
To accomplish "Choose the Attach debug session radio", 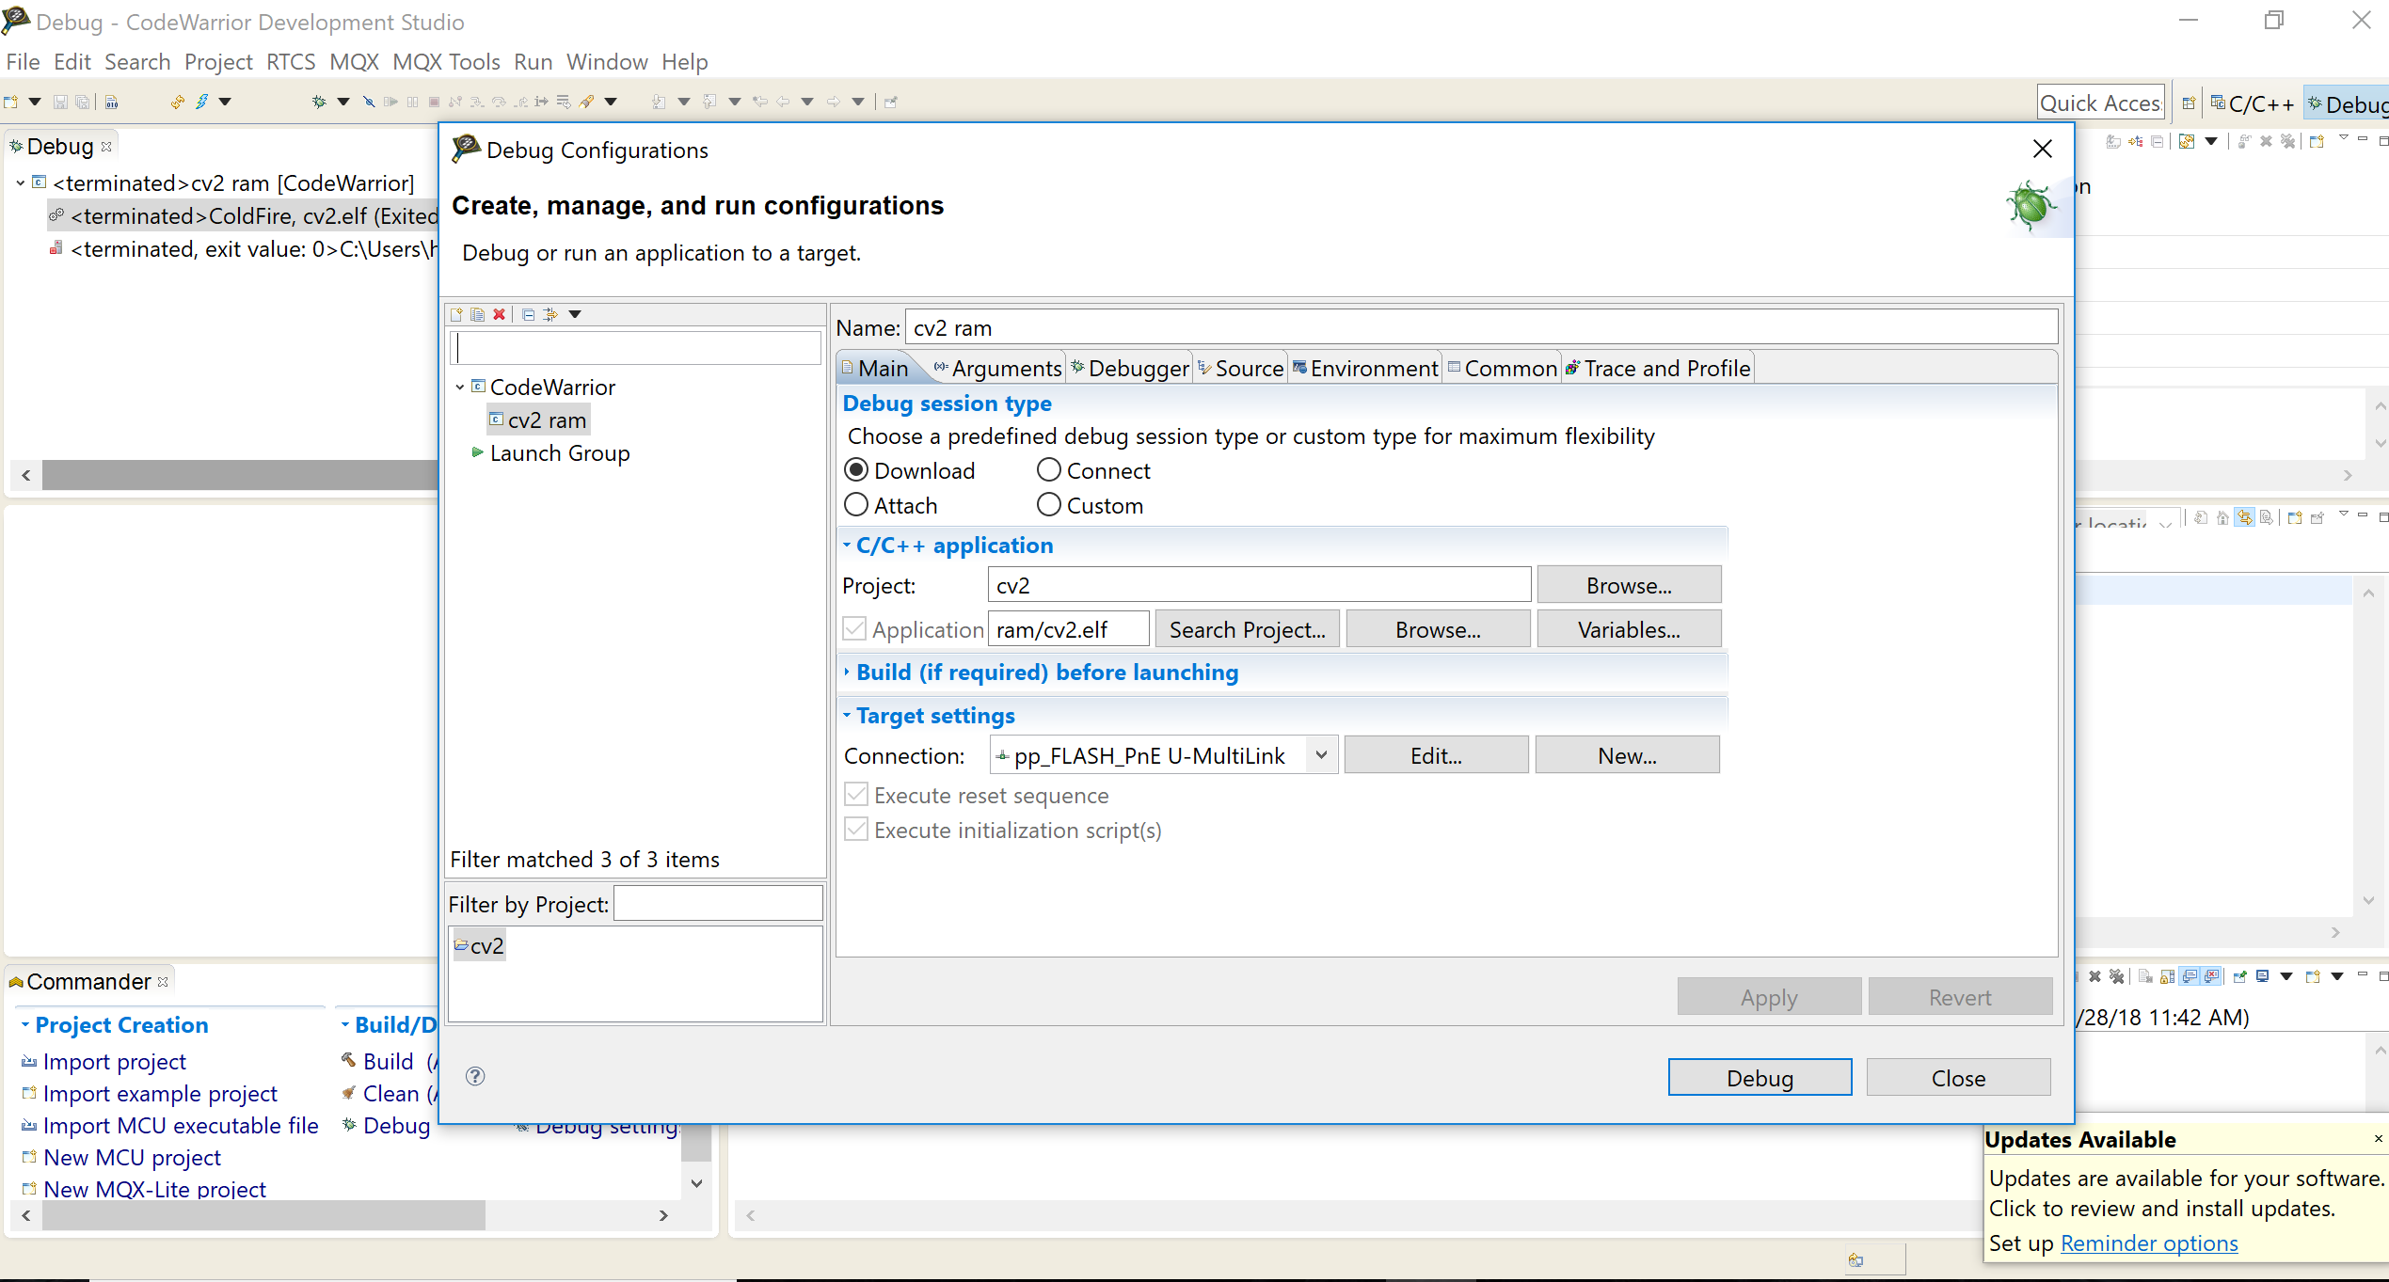I will (x=856, y=505).
